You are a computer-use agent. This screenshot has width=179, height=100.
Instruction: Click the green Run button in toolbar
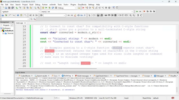pos(46,8)
